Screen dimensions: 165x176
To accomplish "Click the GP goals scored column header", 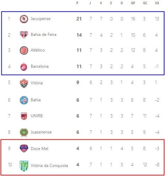I will pos(133,3).
